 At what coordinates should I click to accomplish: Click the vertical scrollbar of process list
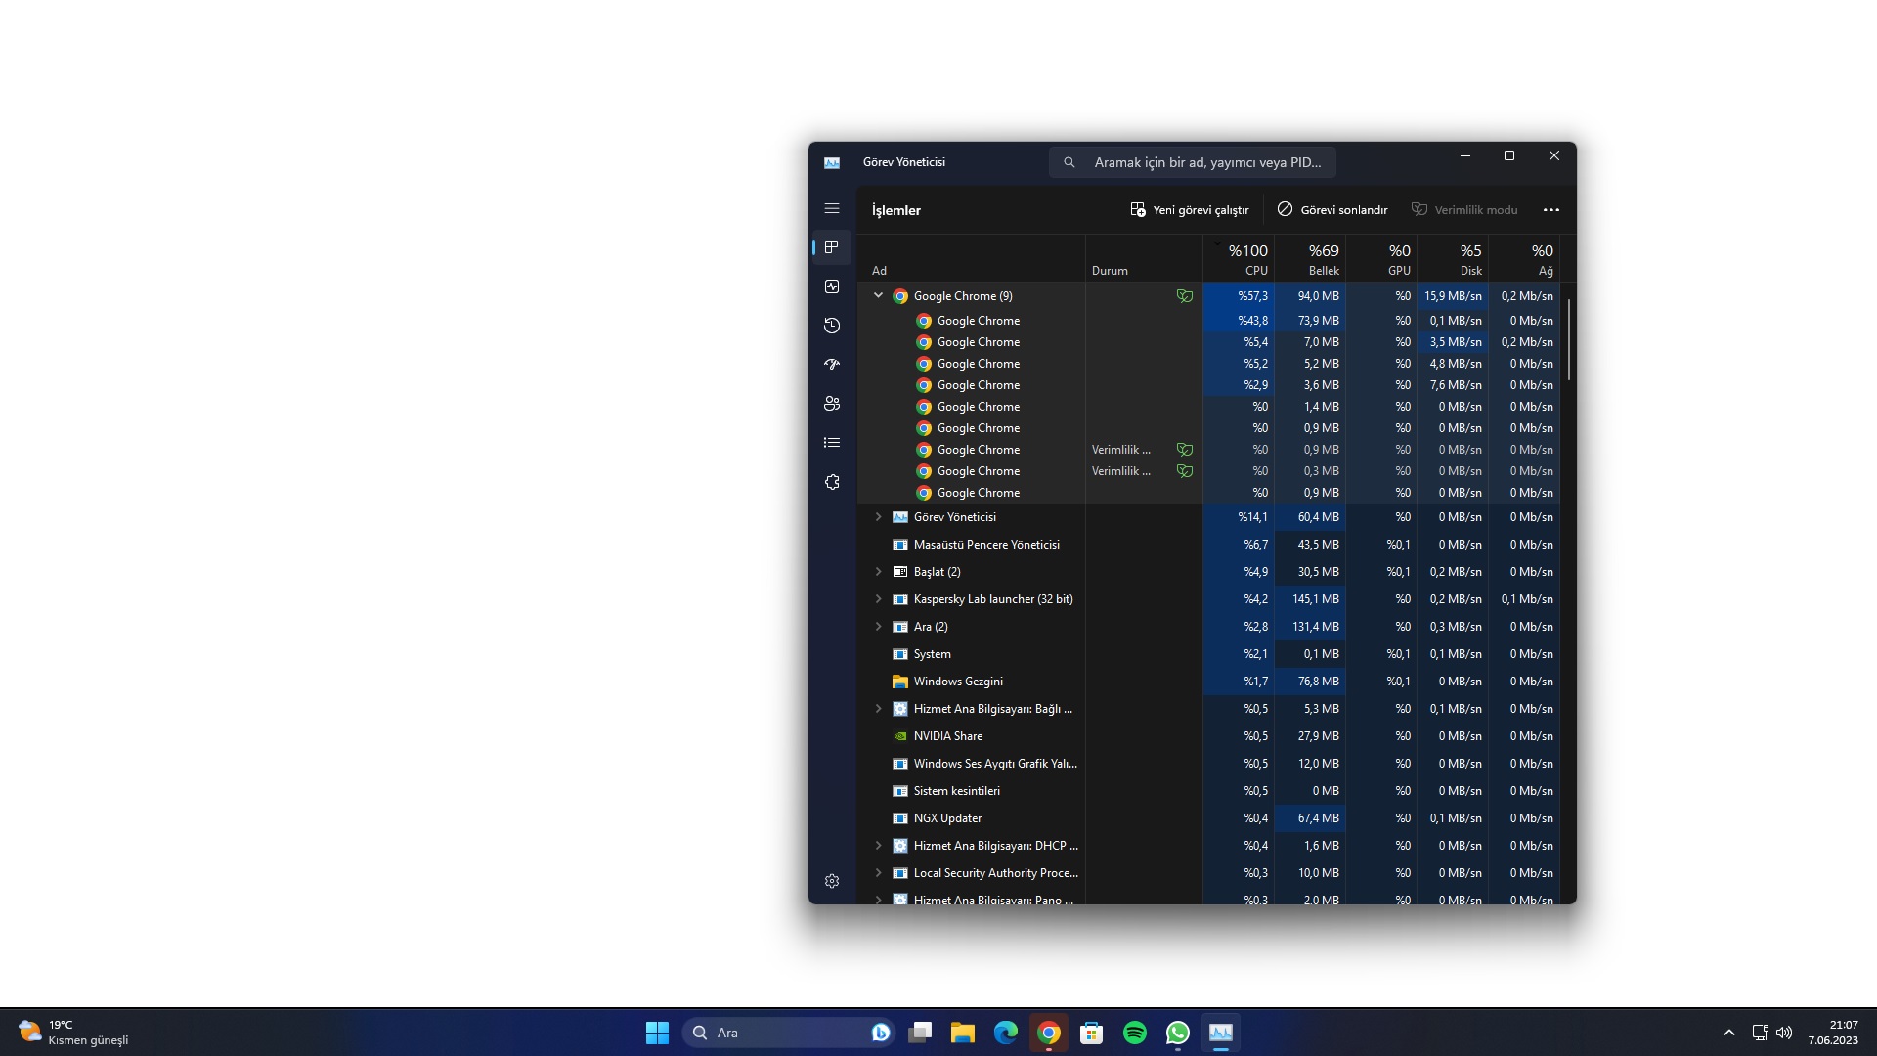1568,339
